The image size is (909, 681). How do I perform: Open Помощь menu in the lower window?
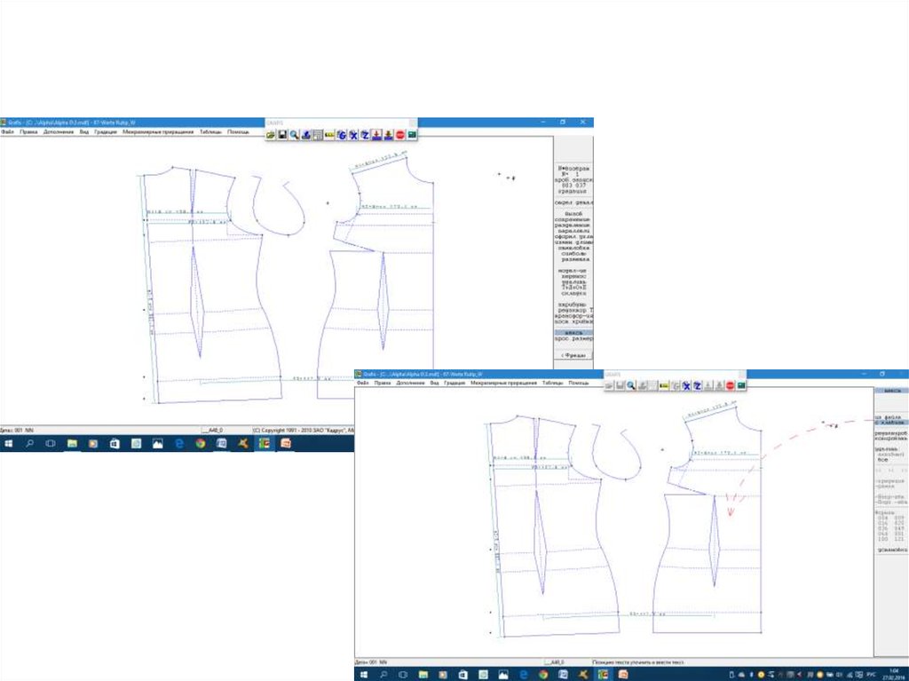[x=579, y=383]
